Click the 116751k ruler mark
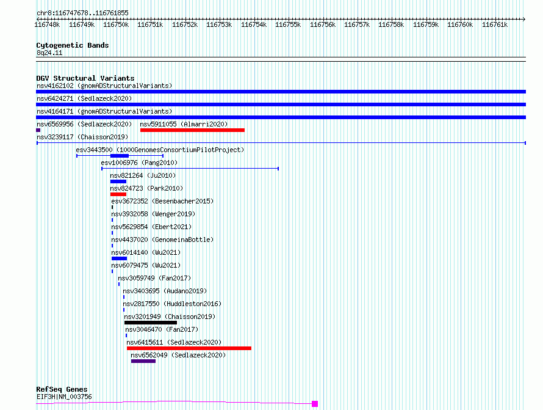 [150, 24]
